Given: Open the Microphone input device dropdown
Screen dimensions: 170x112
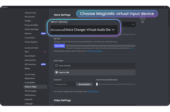Looking at the screenshot, I should [84, 30].
